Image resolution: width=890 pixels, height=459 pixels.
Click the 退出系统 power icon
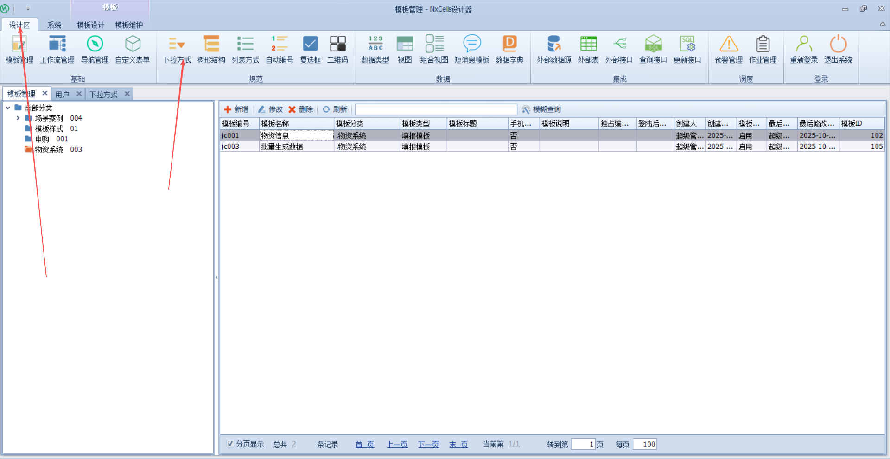(x=838, y=44)
